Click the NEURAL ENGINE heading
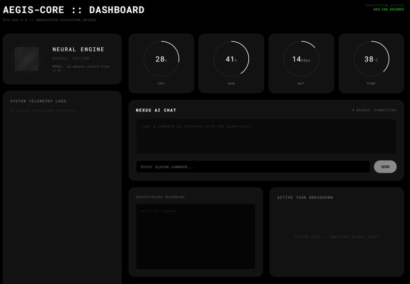The image size is (410, 284). click(78, 49)
